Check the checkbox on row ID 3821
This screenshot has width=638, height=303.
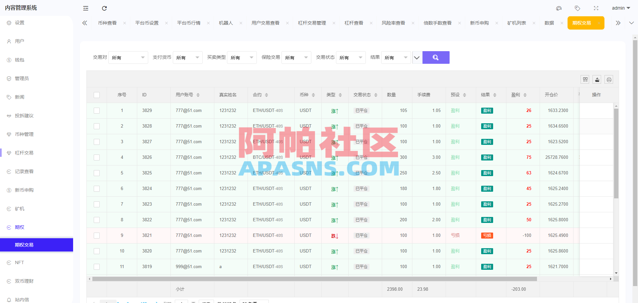(97, 235)
